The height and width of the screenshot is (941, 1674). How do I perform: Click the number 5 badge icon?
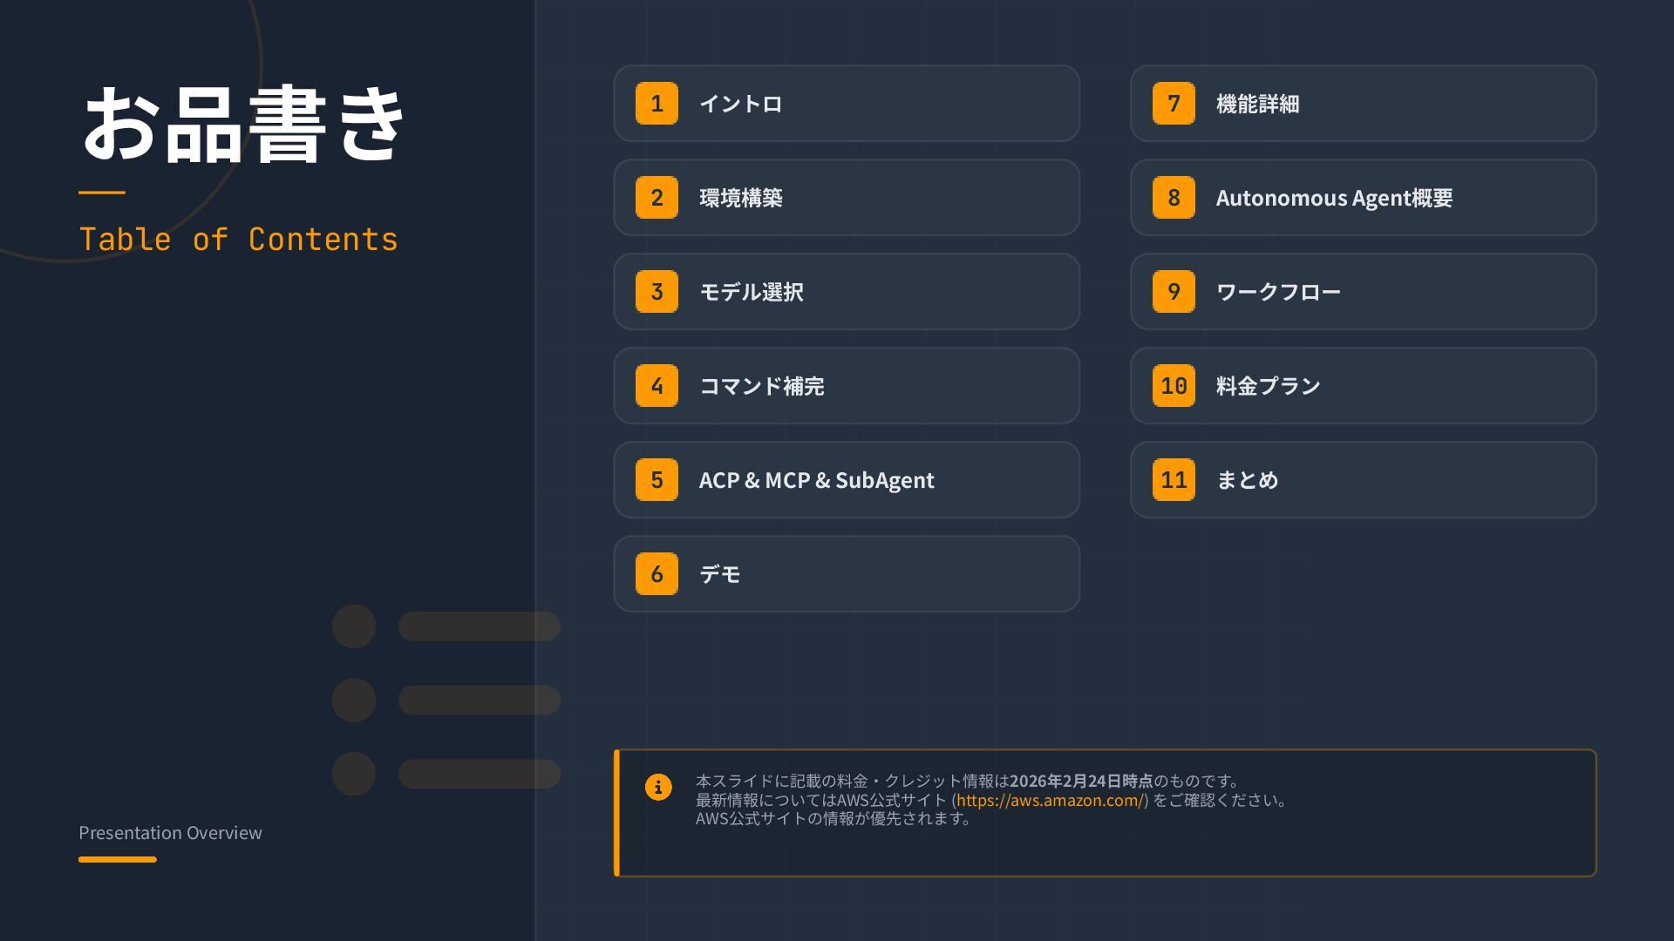coord(657,480)
